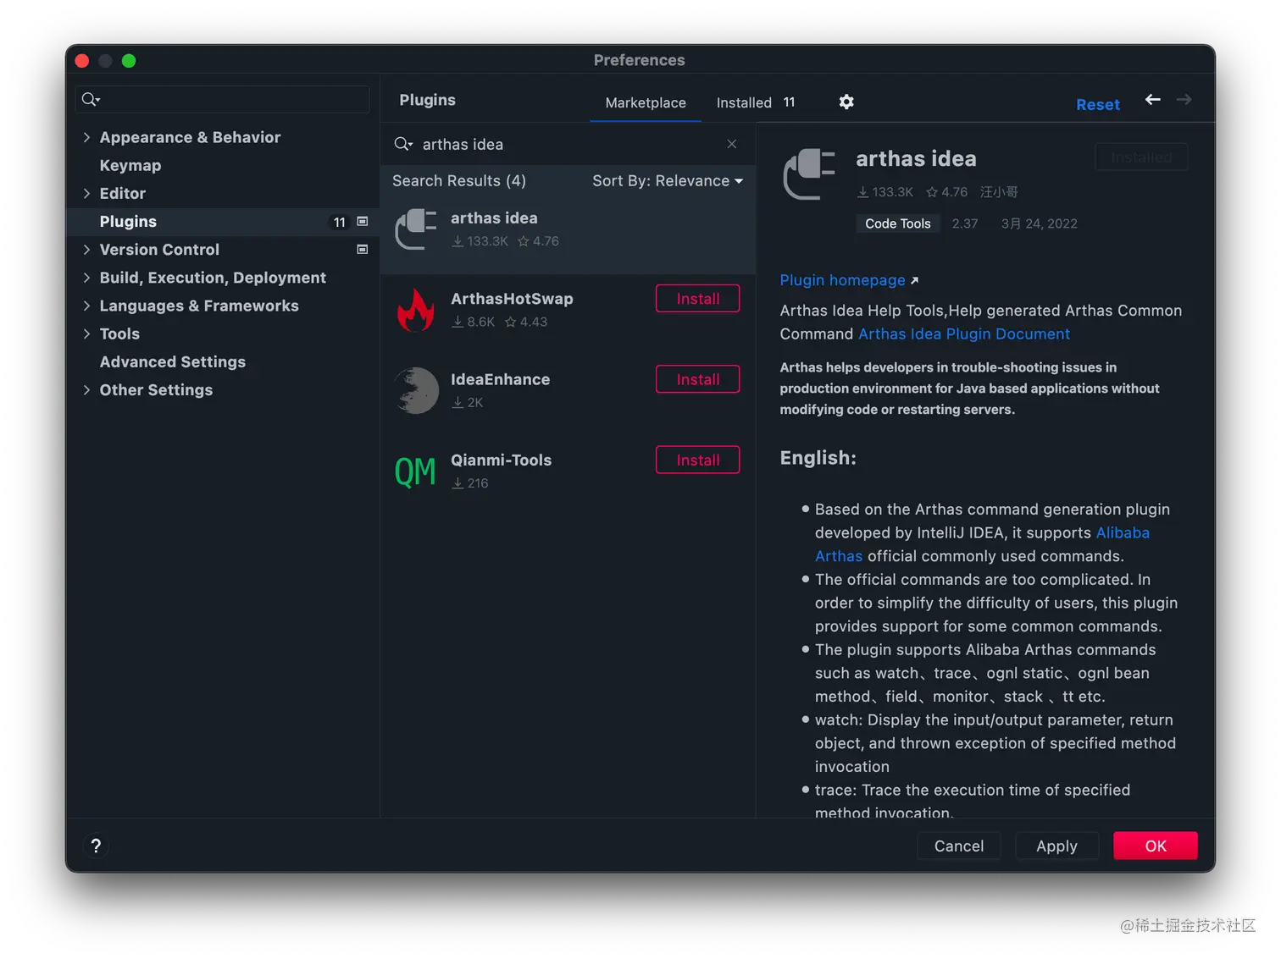Image resolution: width=1281 pixels, height=959 pixels.
Task: Confirm the dialog with the OK button
Action: click(x=1156, y=846)
